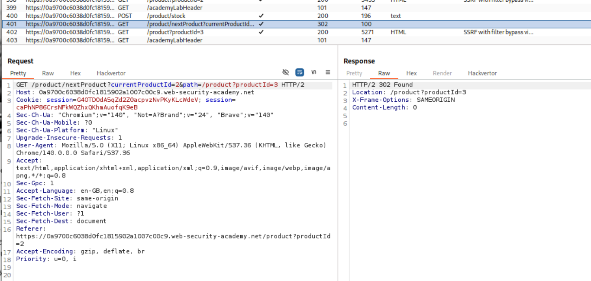Click the Host header line in request
This screenshot has width=591, height=281.
[x=135, y=92]
